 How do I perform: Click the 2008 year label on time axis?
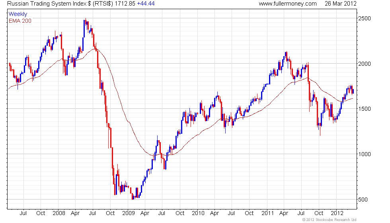[x=59, y=213]
